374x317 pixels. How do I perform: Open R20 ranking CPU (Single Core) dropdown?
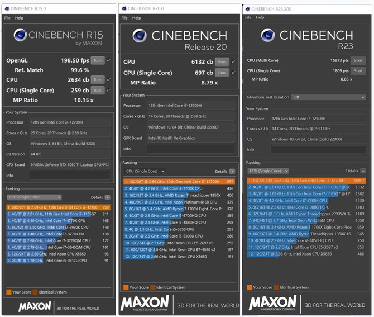[146, 172]
